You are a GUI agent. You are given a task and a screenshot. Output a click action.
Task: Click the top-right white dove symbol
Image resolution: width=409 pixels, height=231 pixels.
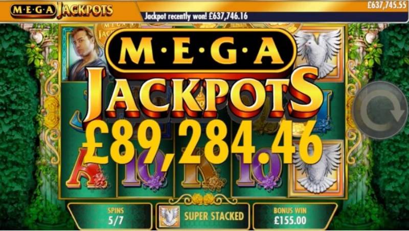point(317,53)
